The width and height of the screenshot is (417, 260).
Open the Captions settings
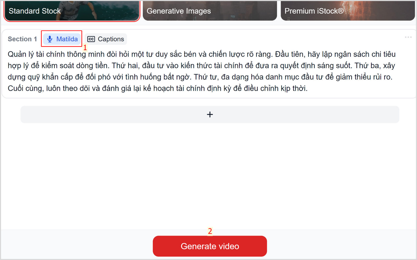click(106, 39)
